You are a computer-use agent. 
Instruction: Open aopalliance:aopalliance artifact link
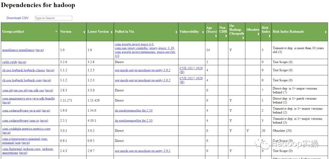coord(18,50)
